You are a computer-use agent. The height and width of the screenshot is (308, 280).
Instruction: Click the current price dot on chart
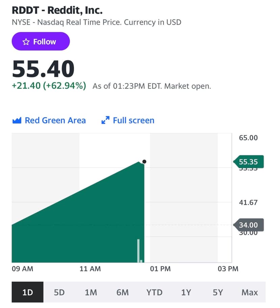coord(144,162)
